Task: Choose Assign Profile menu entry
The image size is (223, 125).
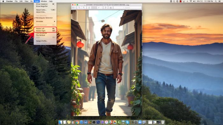Action: pyautogui.click(x=45, y=41)
